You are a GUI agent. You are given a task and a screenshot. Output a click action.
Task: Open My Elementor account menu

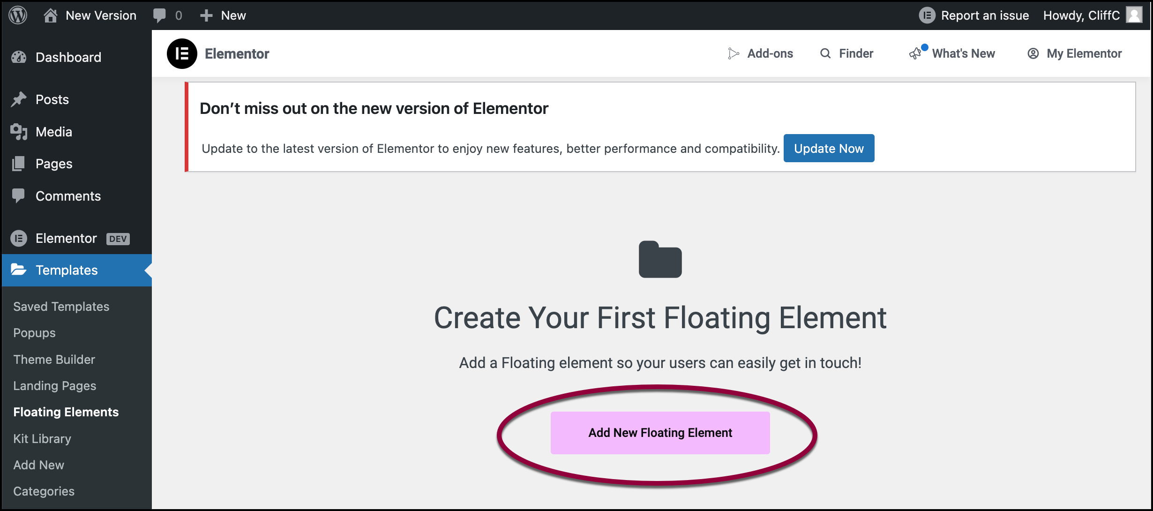click(x=1074, y=53)
